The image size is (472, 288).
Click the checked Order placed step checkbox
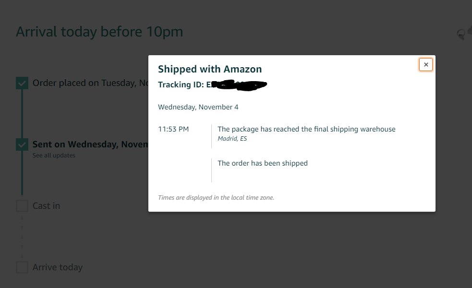pos(22,84)
